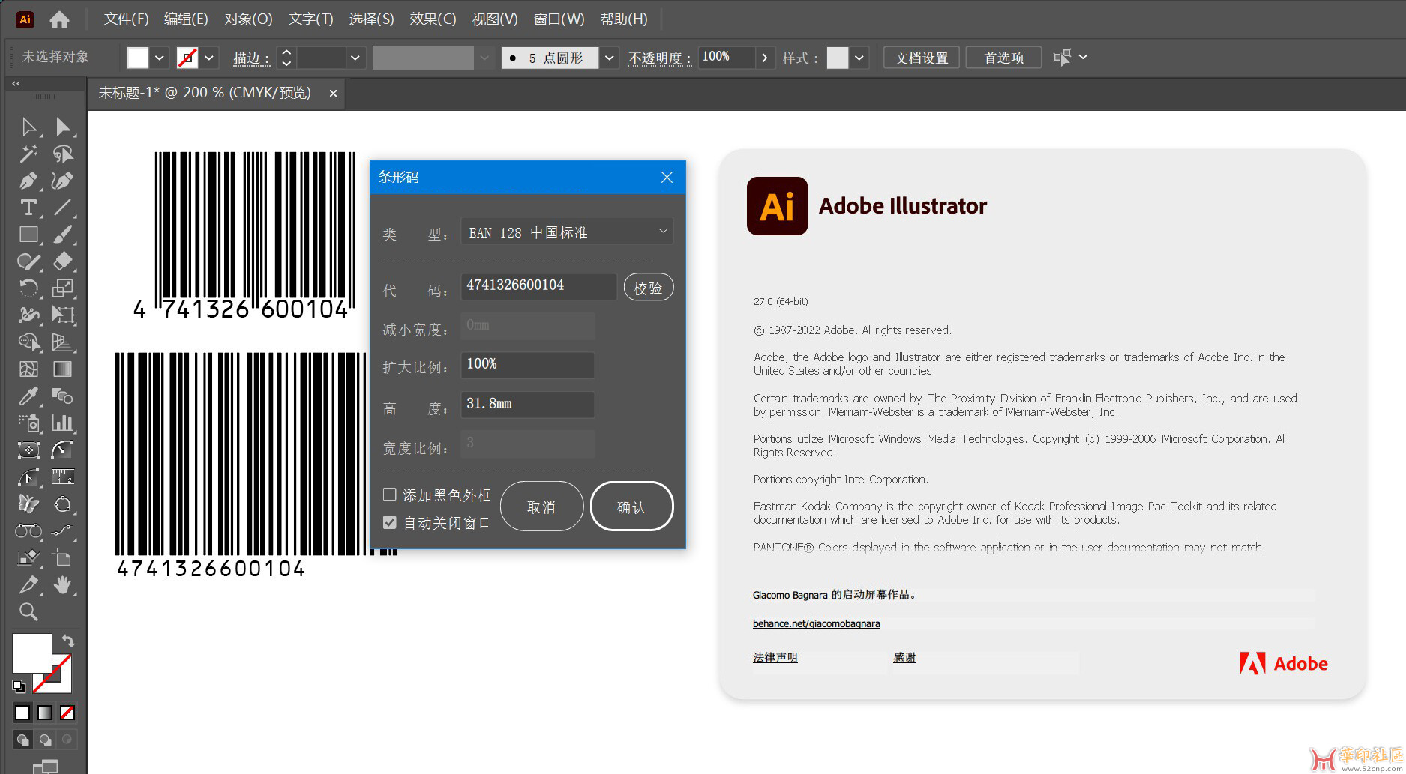The height and width of the screenshot is (774, 1406).
Task: Select the Mesh tool
Action: click(28, 369)
